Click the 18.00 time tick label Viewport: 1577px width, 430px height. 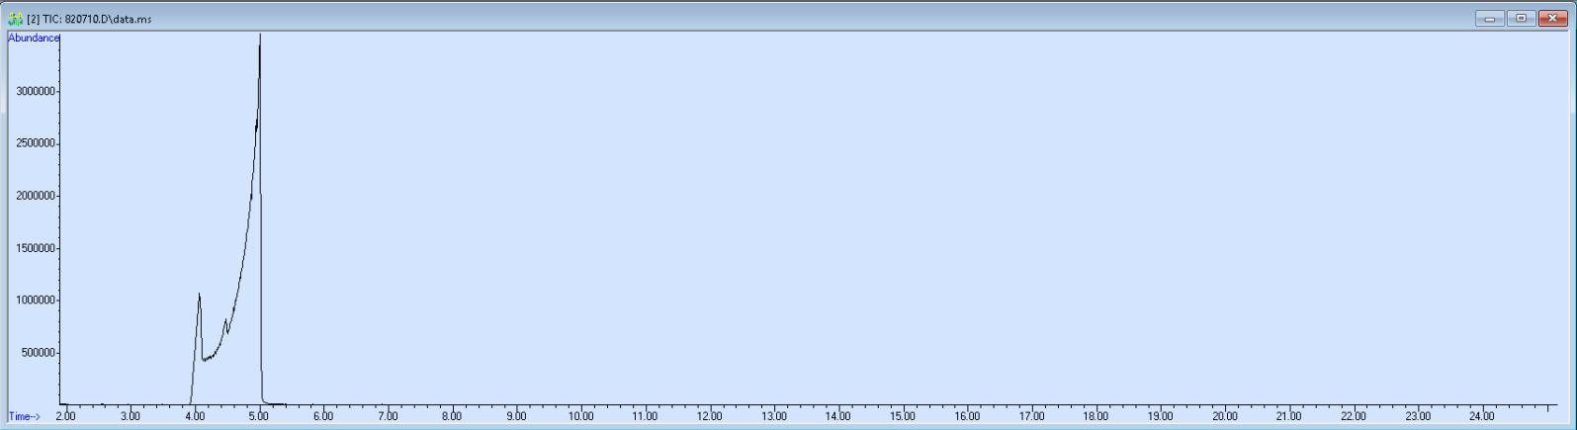1095,416
